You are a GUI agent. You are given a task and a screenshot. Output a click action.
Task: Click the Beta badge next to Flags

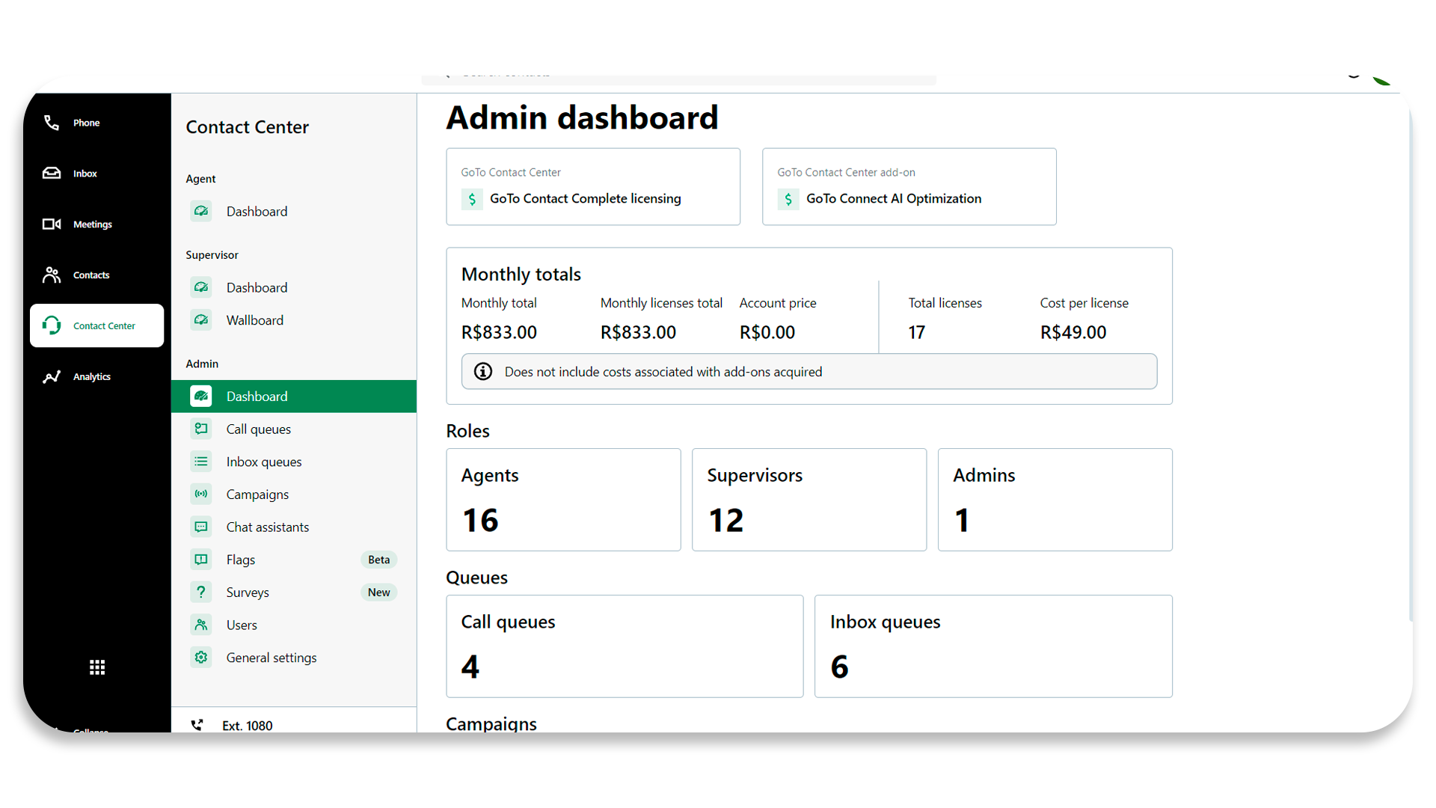[x=378, y=560]
